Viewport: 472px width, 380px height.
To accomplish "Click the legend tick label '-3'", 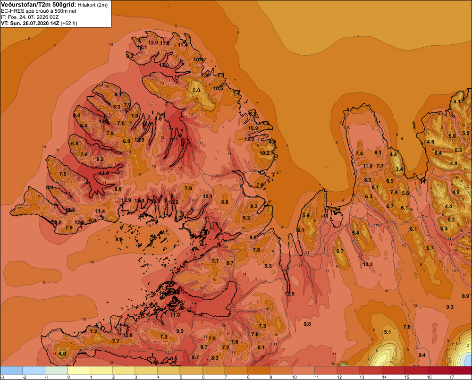I will point(2,377).
